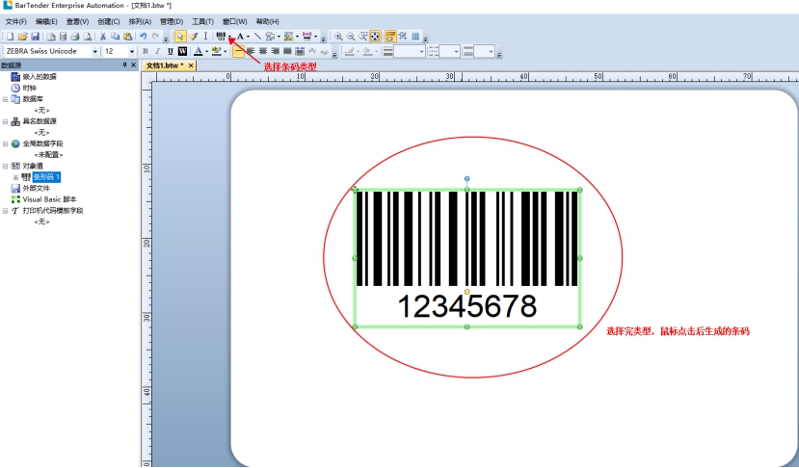Select the text cursor tool
Viewport: 799px width, 468px height.
[x=205, y=37]
